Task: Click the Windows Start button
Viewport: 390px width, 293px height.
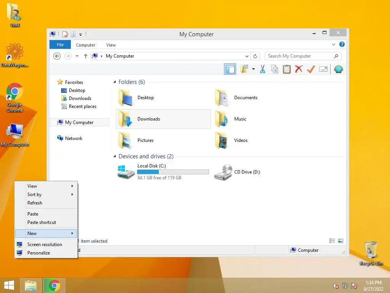Action: click(x=9, y=285)
